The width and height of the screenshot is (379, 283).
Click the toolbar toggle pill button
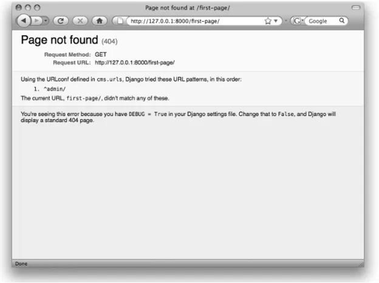[356, 8]
